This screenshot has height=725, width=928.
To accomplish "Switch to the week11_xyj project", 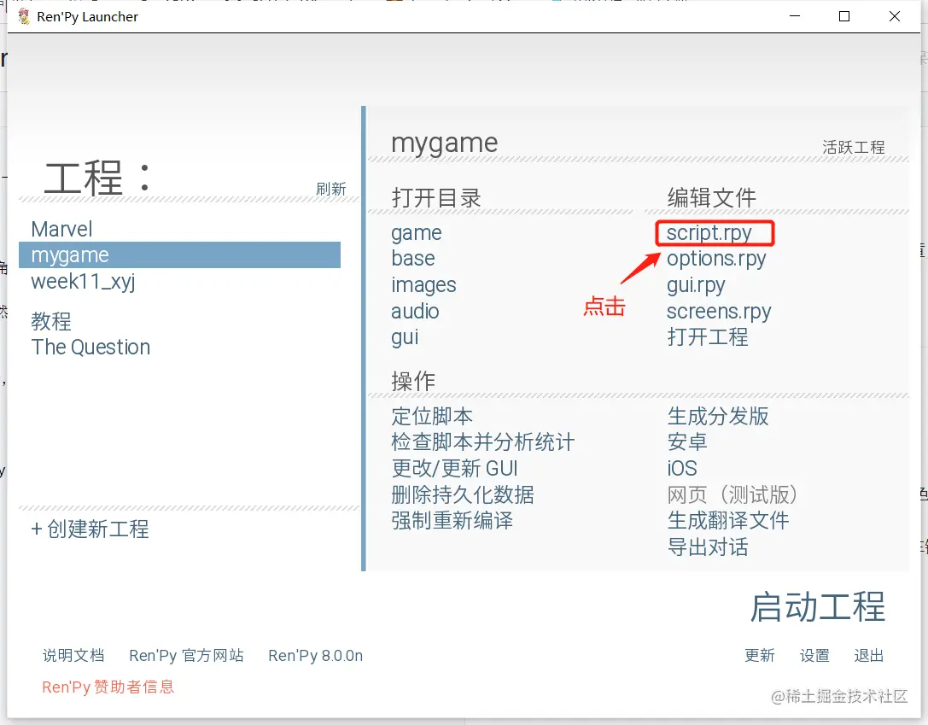I will click(x=83, y=281).
